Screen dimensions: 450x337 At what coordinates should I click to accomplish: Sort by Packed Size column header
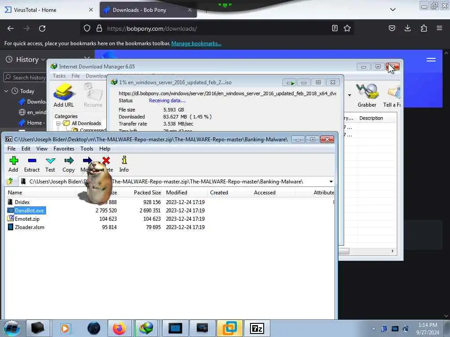[147, 193]
